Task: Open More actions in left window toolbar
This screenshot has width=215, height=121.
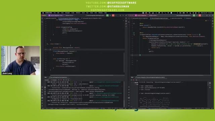Action: click(116, 15)
